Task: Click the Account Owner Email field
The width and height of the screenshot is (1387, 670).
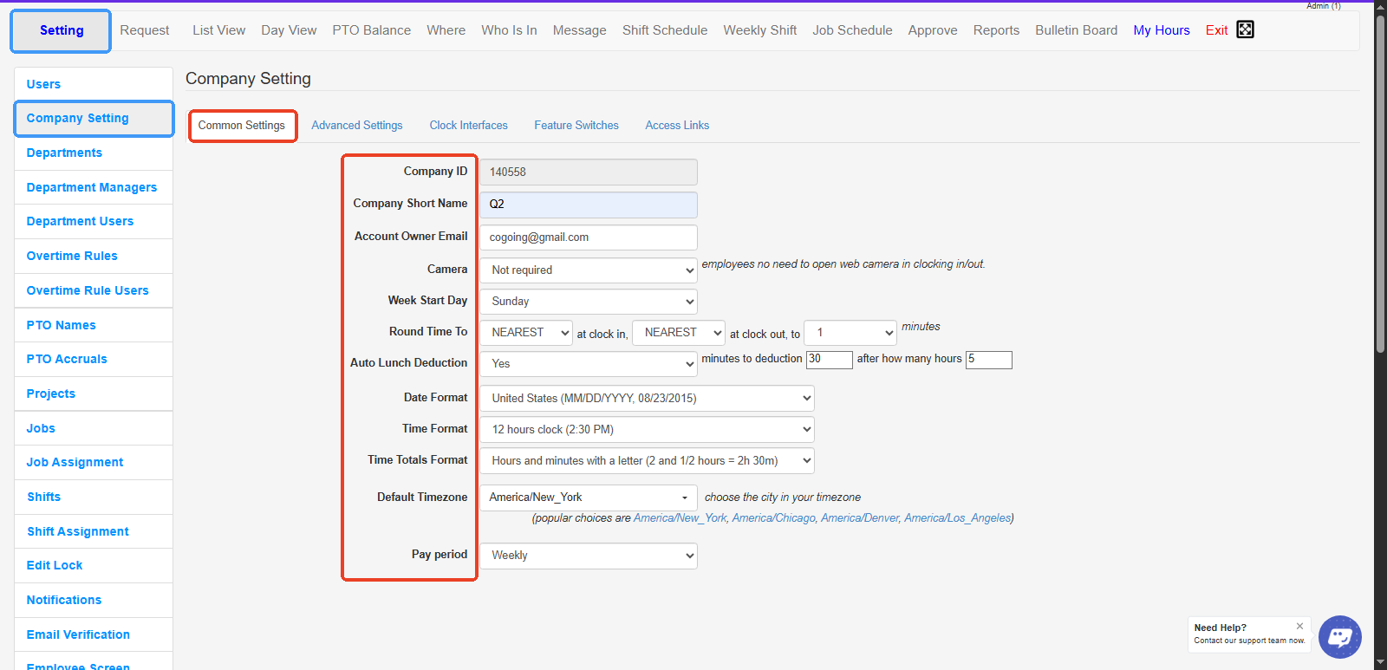Action: point(588,237)
